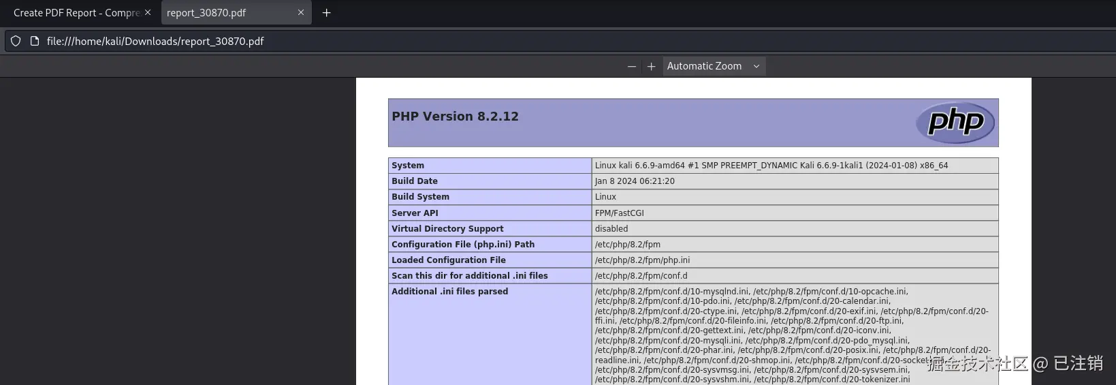Click the Server API label
Image resolution: width=1116 pixels, height=385 pixels.
(415, 213)
